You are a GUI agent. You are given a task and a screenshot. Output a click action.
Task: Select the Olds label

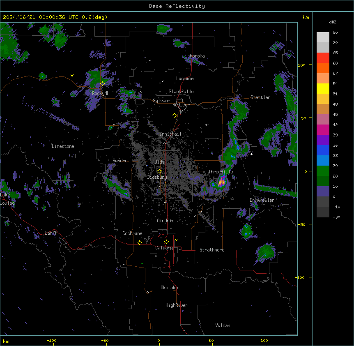tap(159, 162)
